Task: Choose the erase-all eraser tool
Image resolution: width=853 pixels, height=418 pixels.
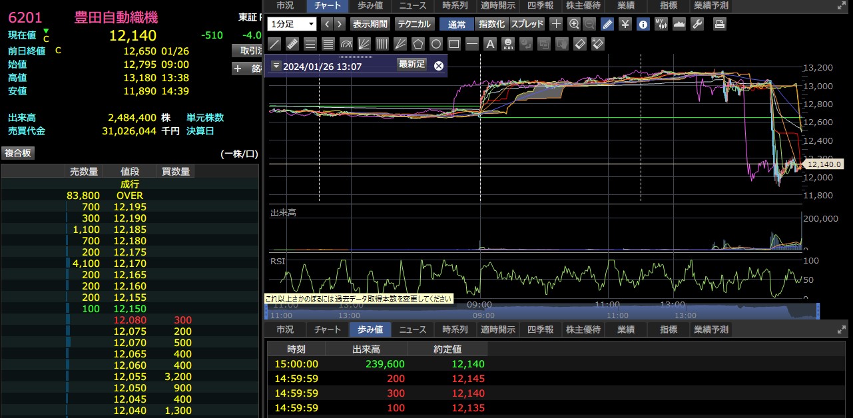Action: [x=598, y=44]
